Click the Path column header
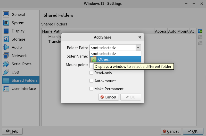Screen dimensions: 206x136 tap(104, 31)
